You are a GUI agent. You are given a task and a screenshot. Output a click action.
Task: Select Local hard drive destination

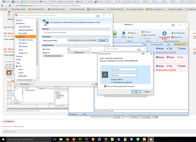pyautogui.click(x=25, y=27)
